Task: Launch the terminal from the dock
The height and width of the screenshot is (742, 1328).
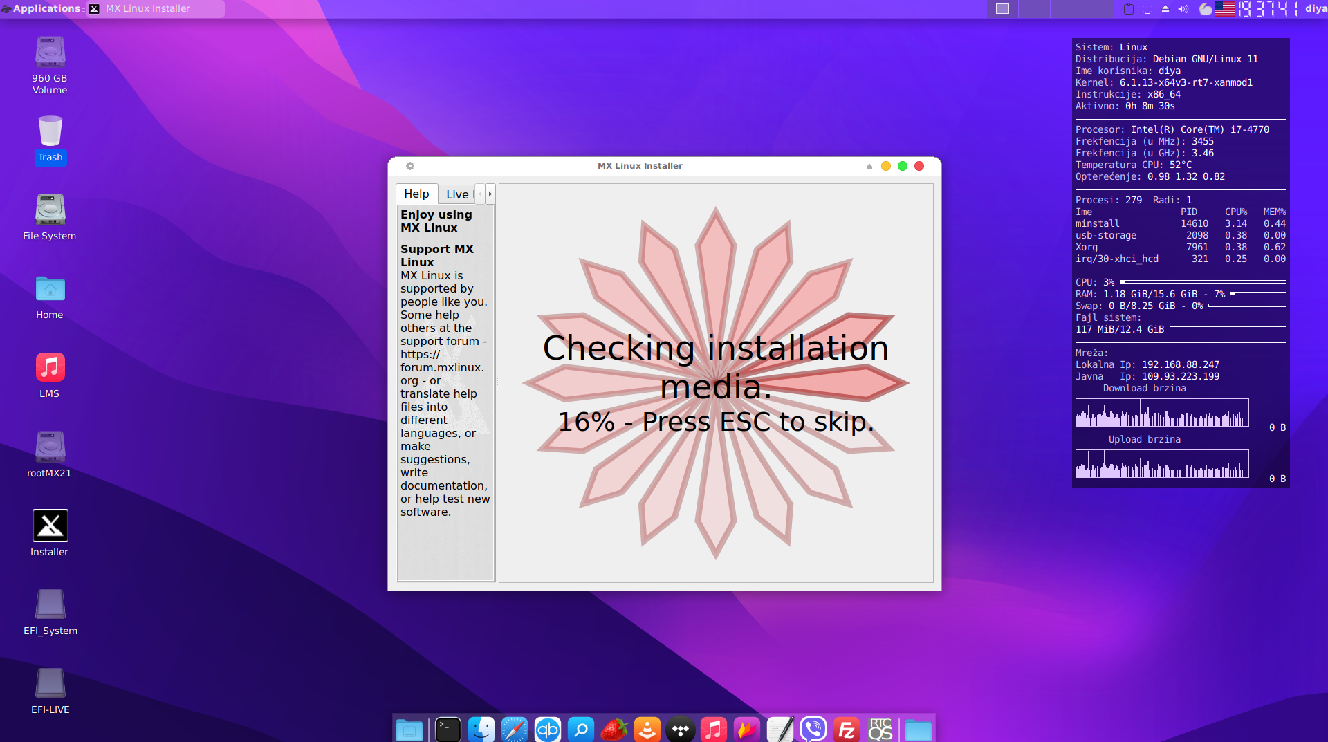Action: pos(448,730)
